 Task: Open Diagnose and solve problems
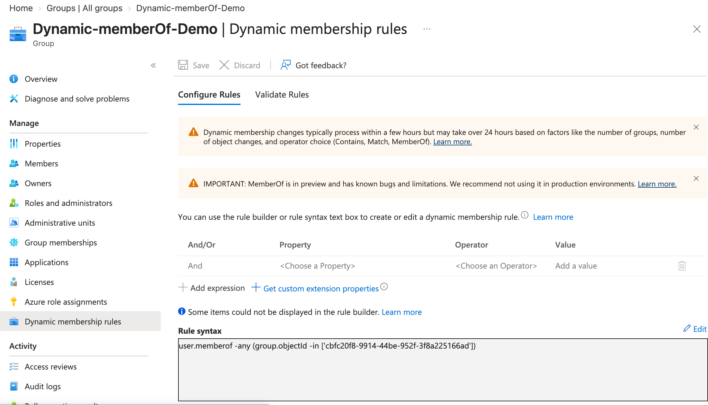tap(77, 99)
